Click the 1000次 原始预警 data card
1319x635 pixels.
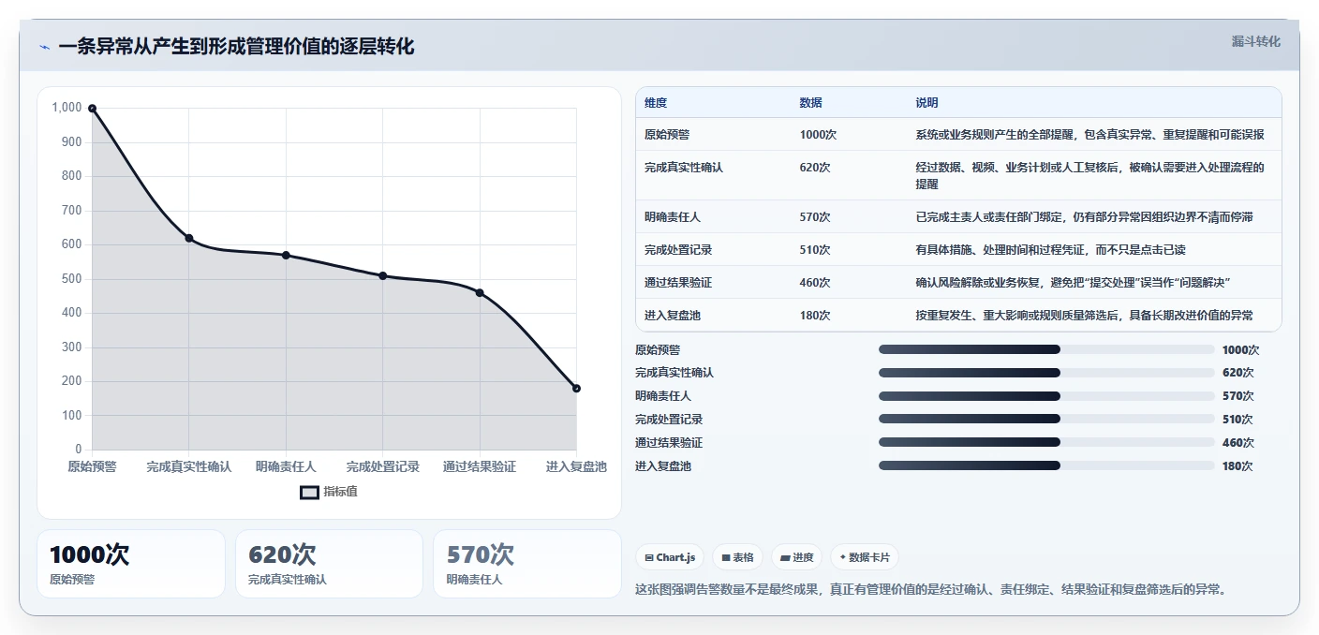click(131, 564)
